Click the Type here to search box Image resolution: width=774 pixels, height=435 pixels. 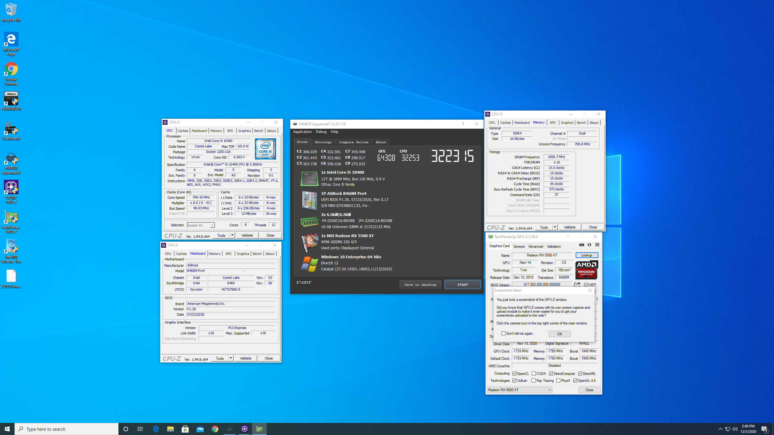(x=67, y=429)
